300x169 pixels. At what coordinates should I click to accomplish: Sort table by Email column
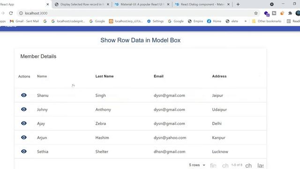pos(158,76)
